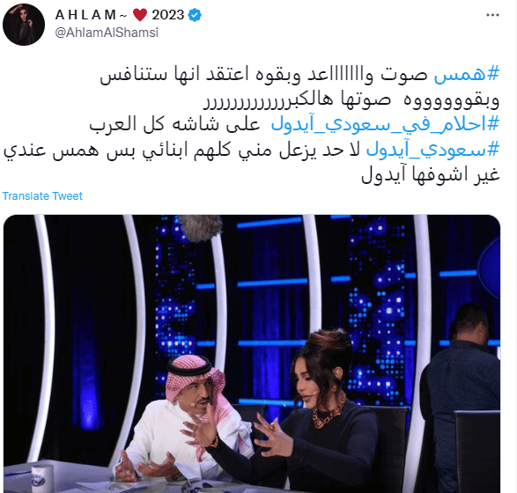The height and width of the screenshot is (493, 517).
Task: Click the red heart emoji in name
Action: (x=140, y=15)
